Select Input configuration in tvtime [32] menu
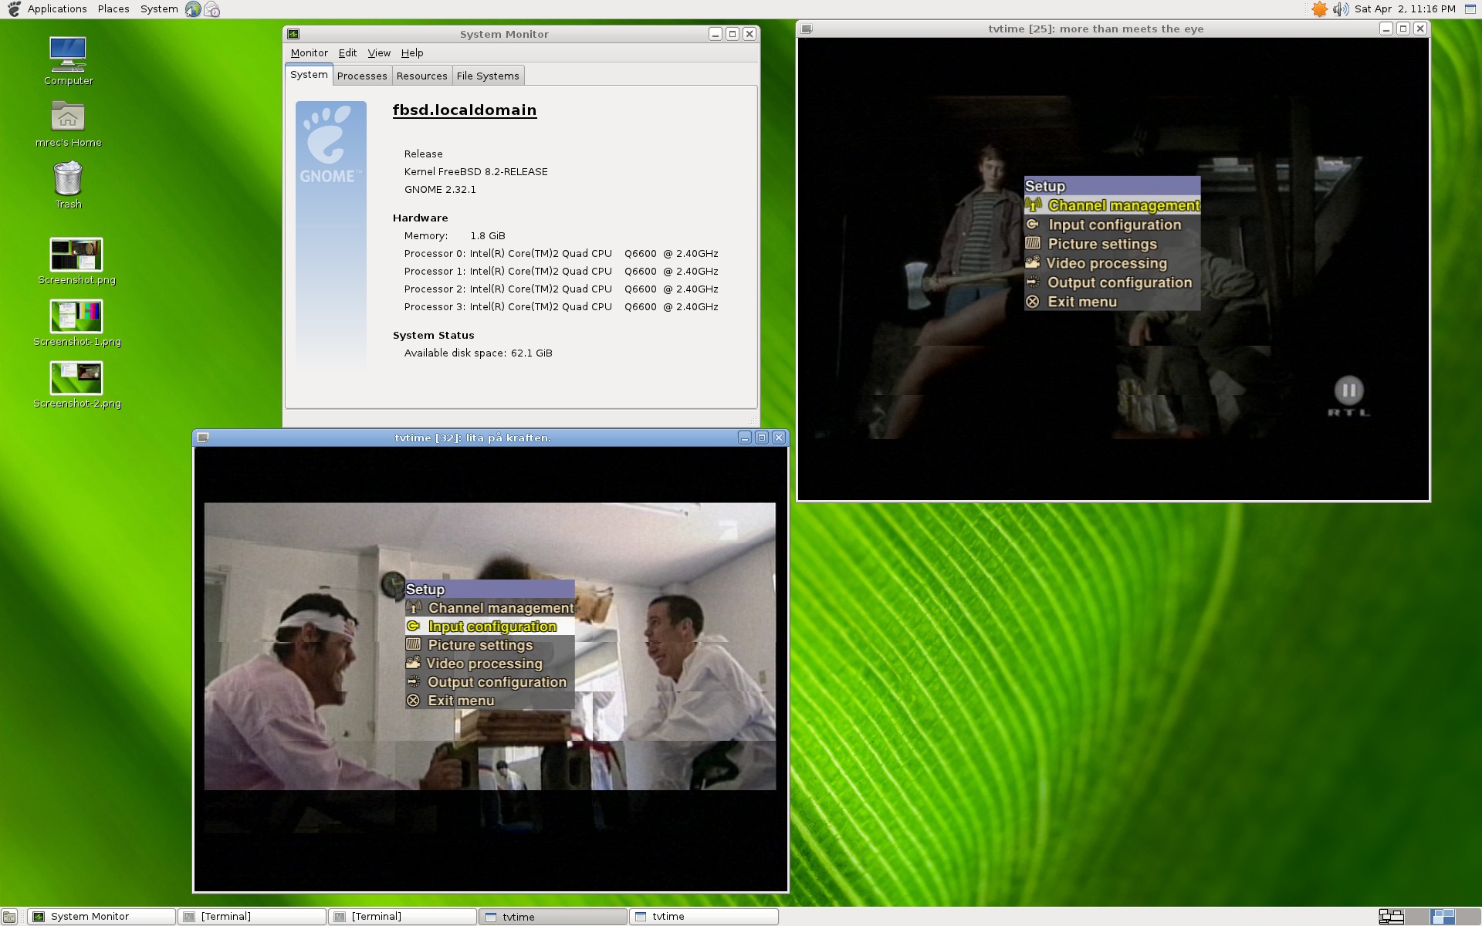This screenshot has height=926, width=1482. (489, 627)
